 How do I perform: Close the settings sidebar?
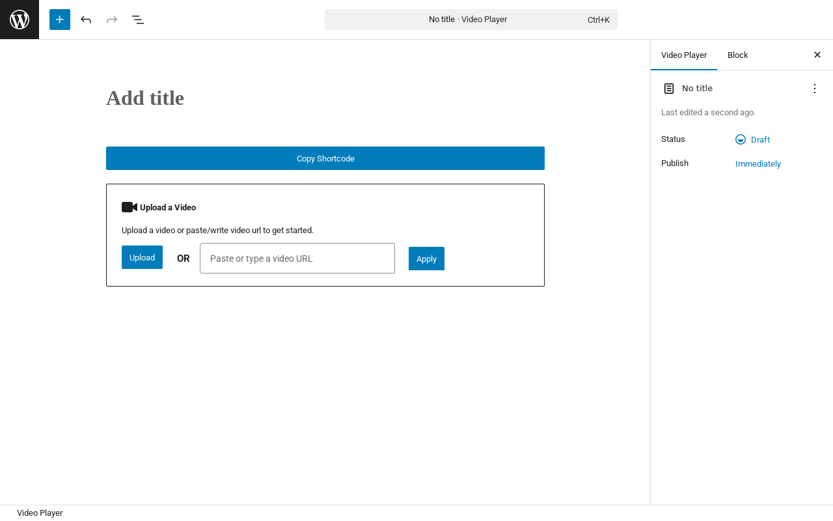pos(817,55)
